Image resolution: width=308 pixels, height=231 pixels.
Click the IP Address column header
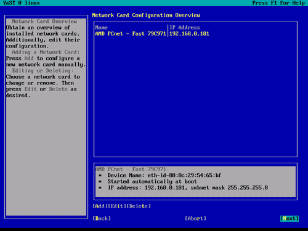(185, 28)
